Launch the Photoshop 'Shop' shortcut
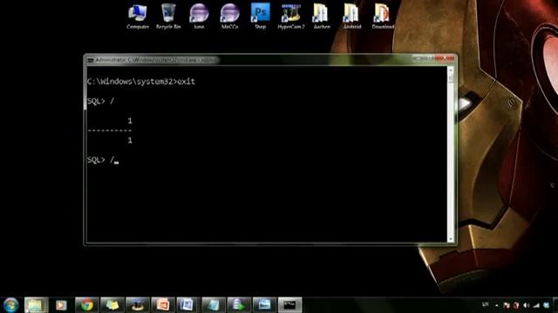This screenshot has height=313, width=558. 260,17
